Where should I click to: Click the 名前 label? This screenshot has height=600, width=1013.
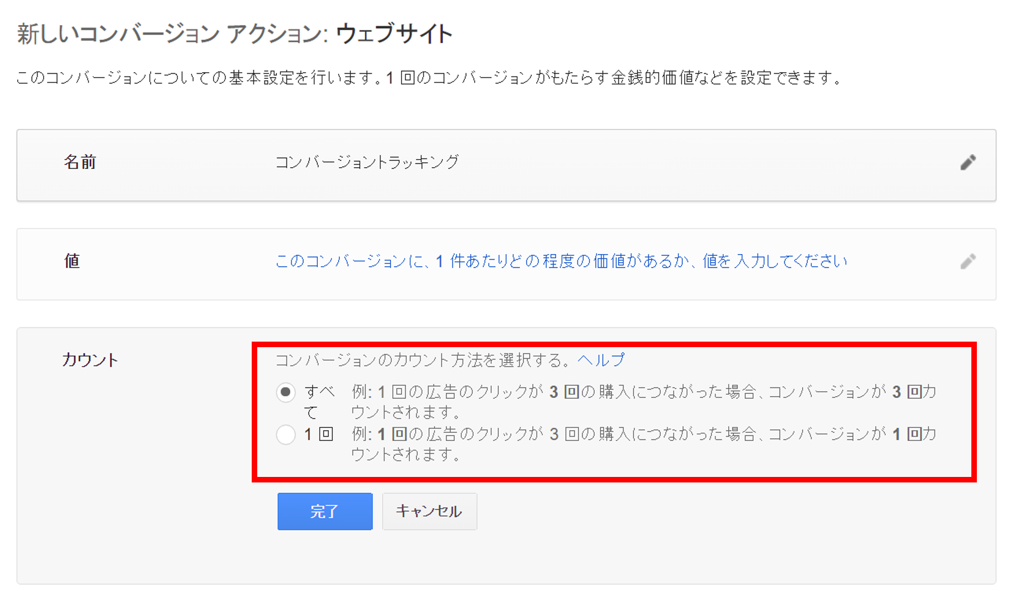(80, 162)
